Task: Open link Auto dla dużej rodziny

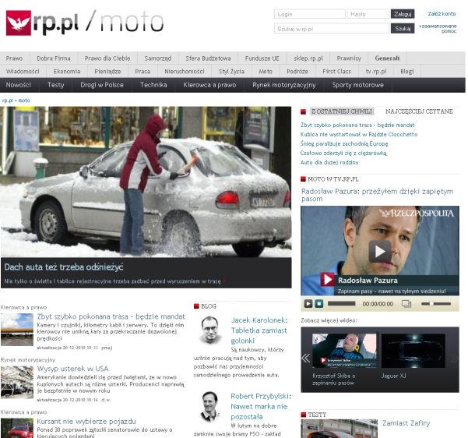Action: [329, 163]
